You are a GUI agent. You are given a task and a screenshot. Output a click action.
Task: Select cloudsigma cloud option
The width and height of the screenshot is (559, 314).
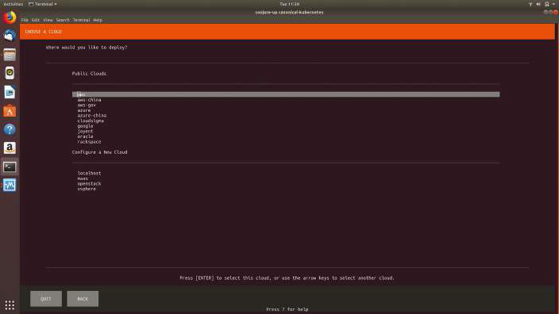(91, 121)
